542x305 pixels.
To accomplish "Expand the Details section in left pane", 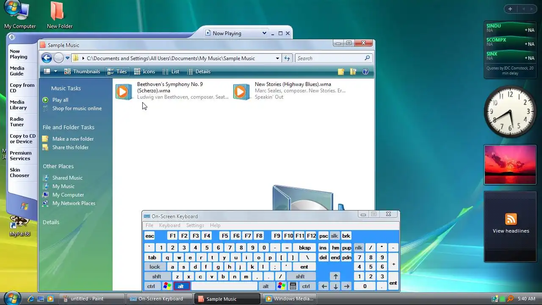I will point(51,222).
